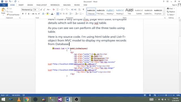The height and width of the screenshot is (102, 181).
Task: Save the document using the floppy icon
Action: tap(6, 2)
